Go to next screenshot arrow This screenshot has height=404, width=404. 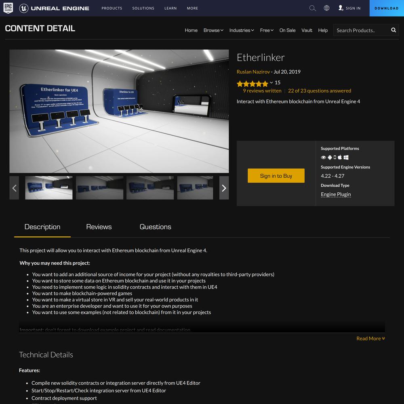tap(224, 188)
